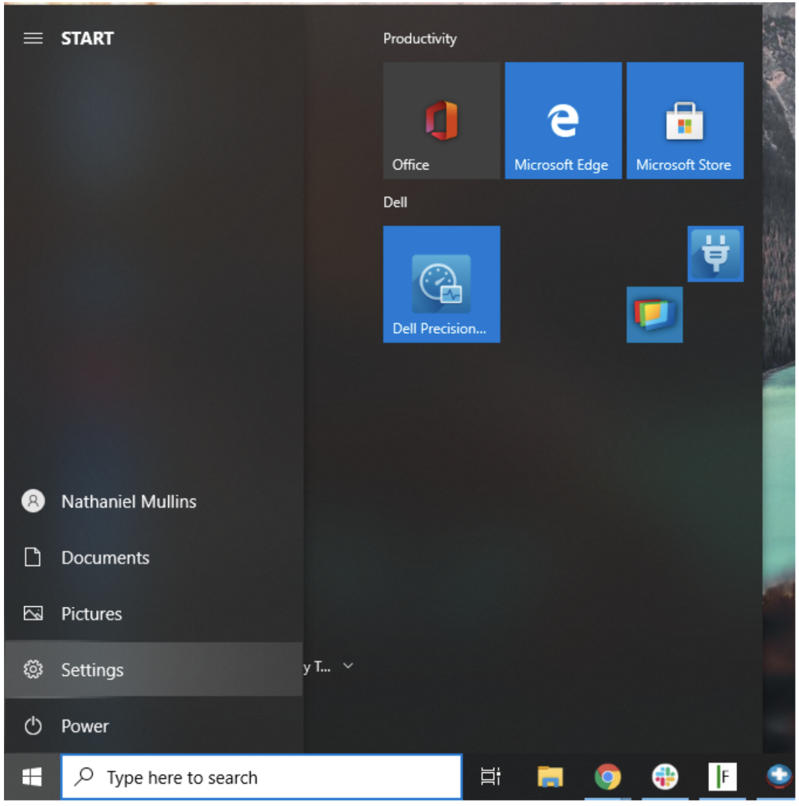
Task: Open Settings from the Start menu
Action: [92, 669]
